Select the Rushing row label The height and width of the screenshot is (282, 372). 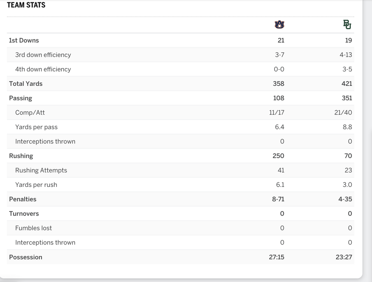[x=21, y=156]
